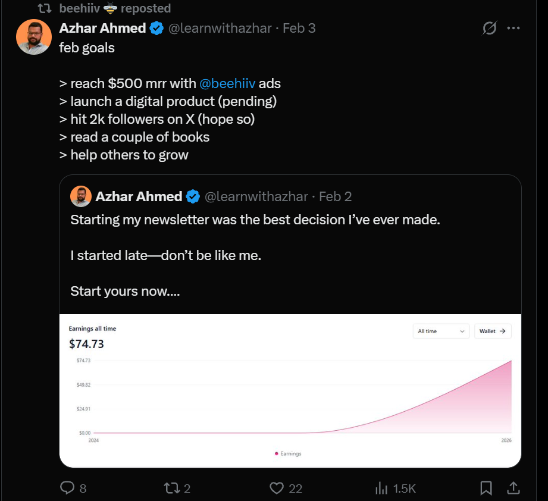Screen dimensions: 548x501
Task: Toggle the Earnings legend below the chart
Action: 287,453
